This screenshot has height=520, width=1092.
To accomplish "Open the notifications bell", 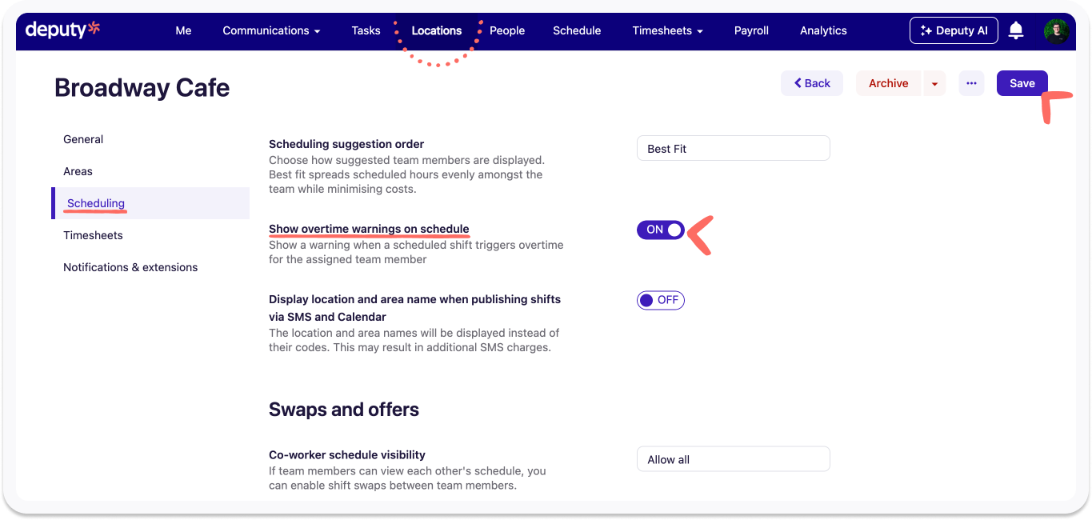I will [1016, 30].
